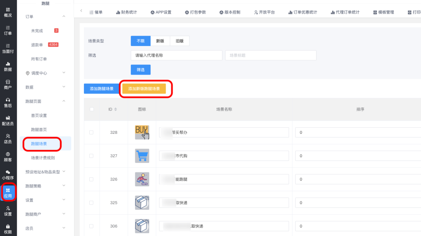Click the 订单 icon in dark sidebar
This screenshot has height=236, width=421.
(8, 30)
